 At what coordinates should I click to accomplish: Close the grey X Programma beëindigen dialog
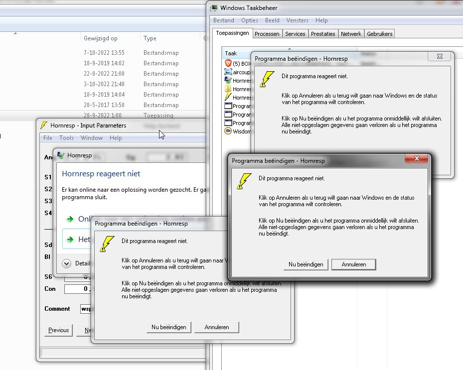point(440,56)
